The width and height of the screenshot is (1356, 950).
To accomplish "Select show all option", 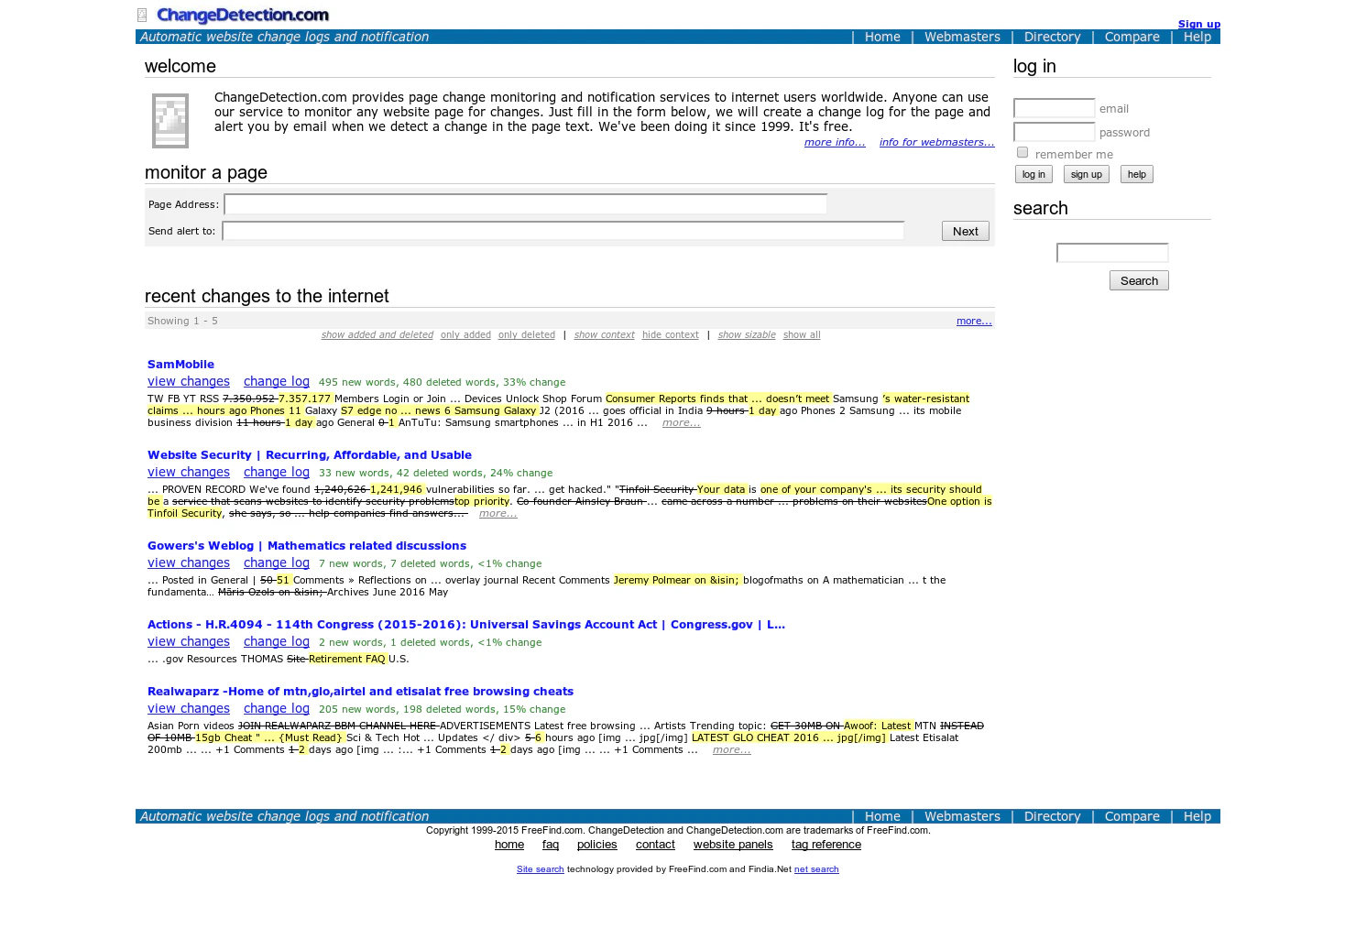I will click(x=802, y=334).
